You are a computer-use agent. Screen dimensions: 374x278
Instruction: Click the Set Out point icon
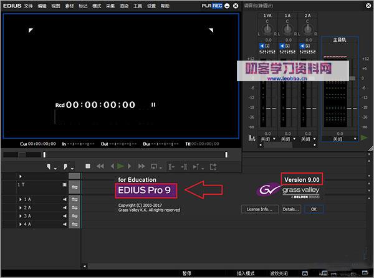tap(65, 167)
